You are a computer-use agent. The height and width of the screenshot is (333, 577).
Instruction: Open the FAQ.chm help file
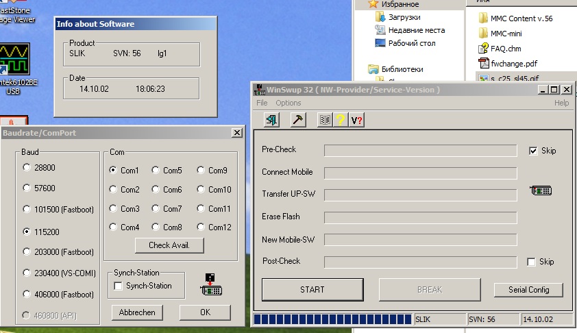click(x=505, y=49)
